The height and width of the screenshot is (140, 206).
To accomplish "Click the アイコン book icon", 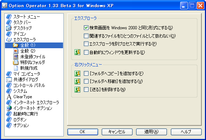I will coord(9,34).
